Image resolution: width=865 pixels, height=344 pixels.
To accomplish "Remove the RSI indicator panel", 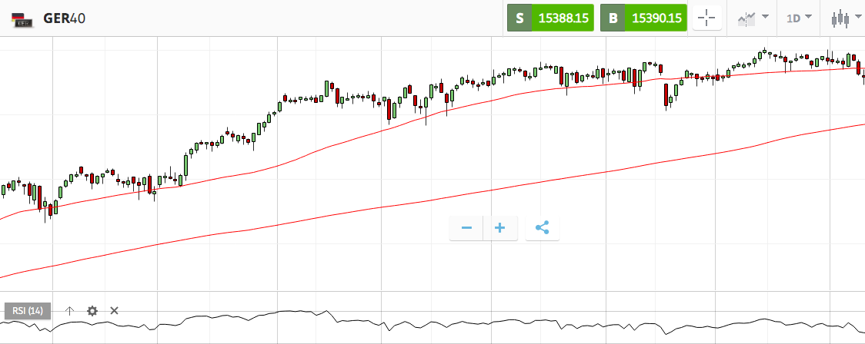I will click(114, 311).
